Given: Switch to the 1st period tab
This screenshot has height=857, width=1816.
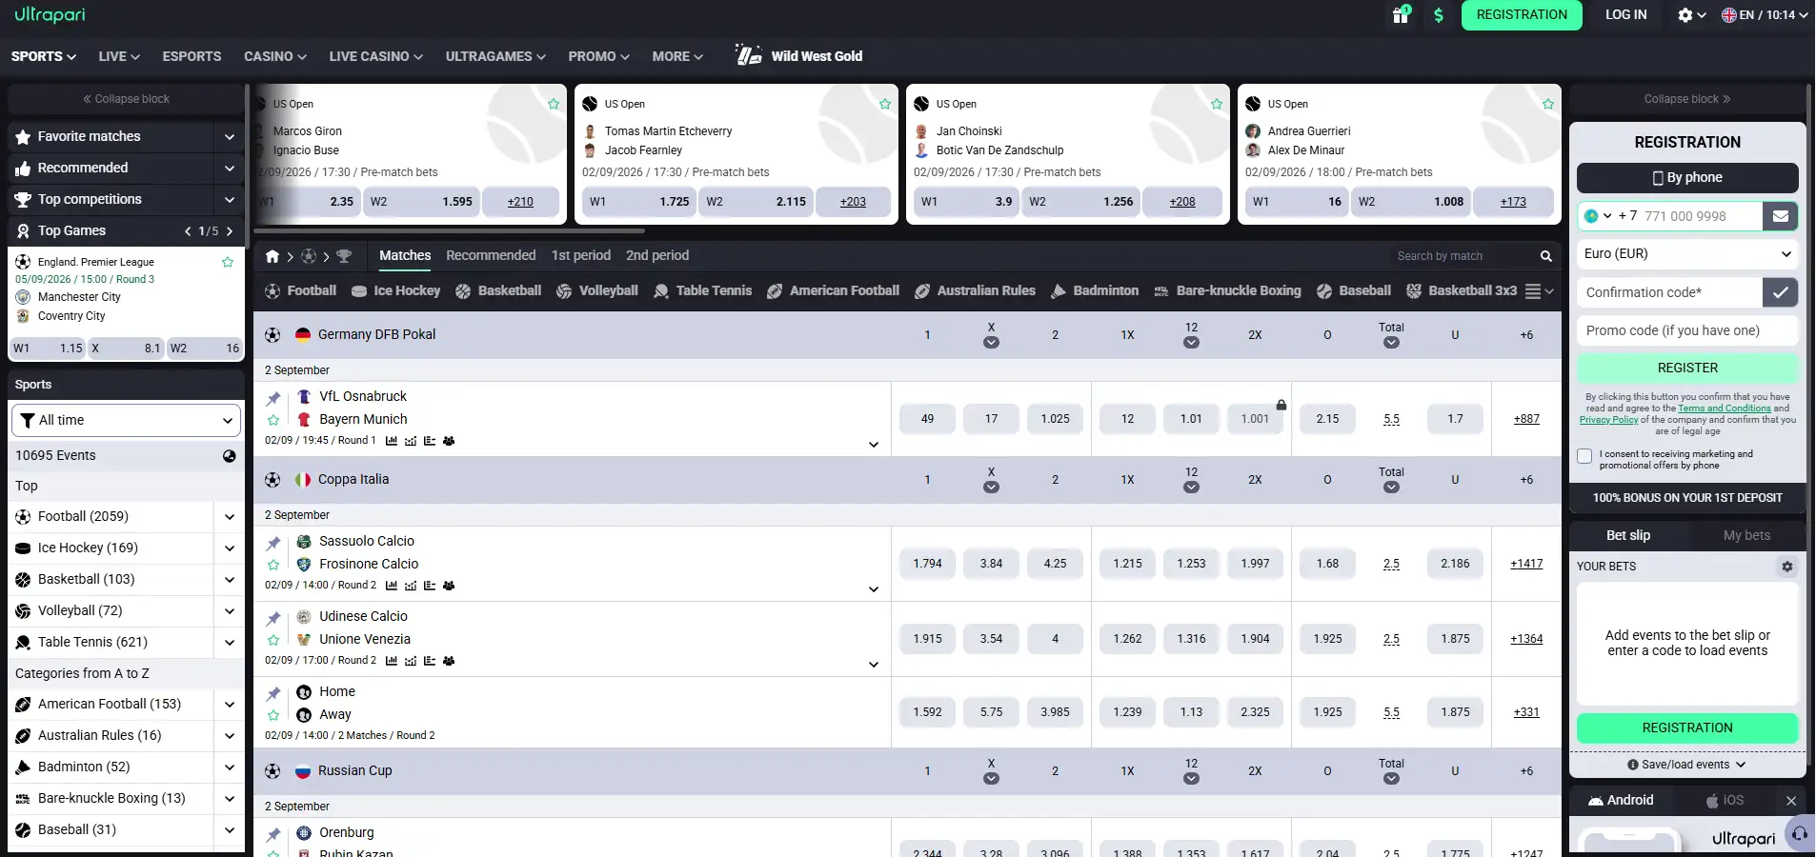Looking at the screenshot, I should coord(581,255).
